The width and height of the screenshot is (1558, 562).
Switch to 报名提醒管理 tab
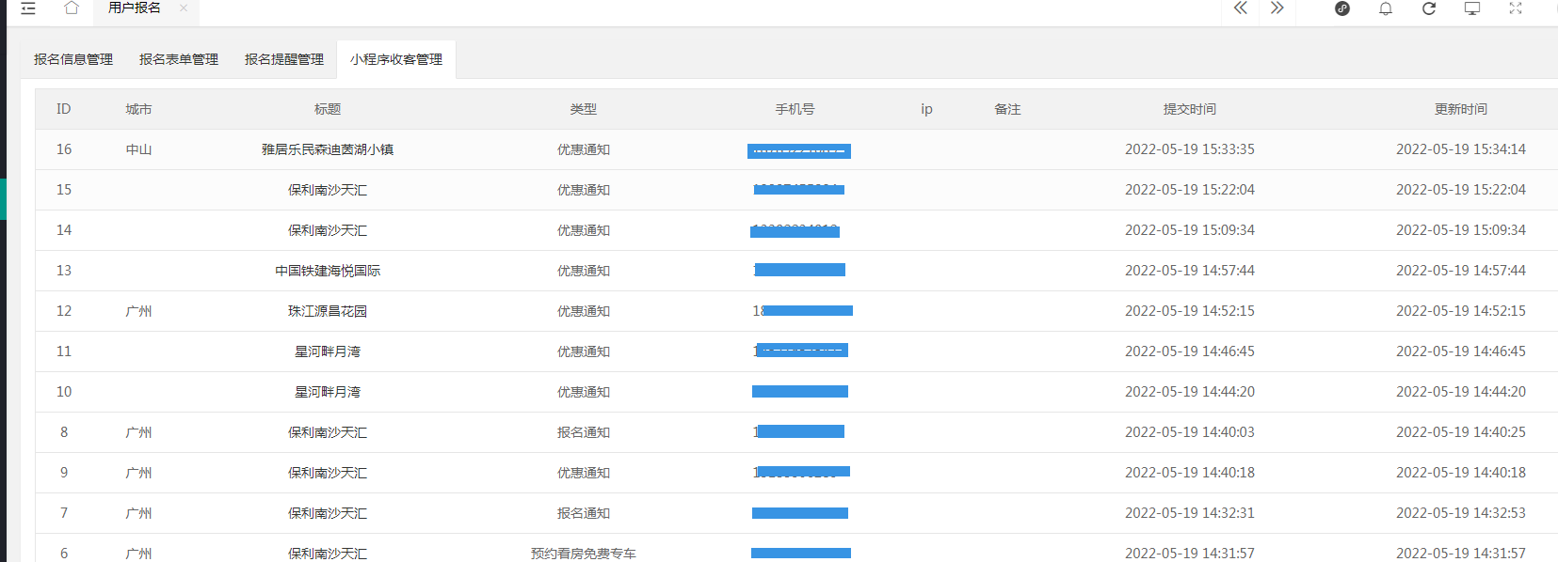(x=284, y=59)
